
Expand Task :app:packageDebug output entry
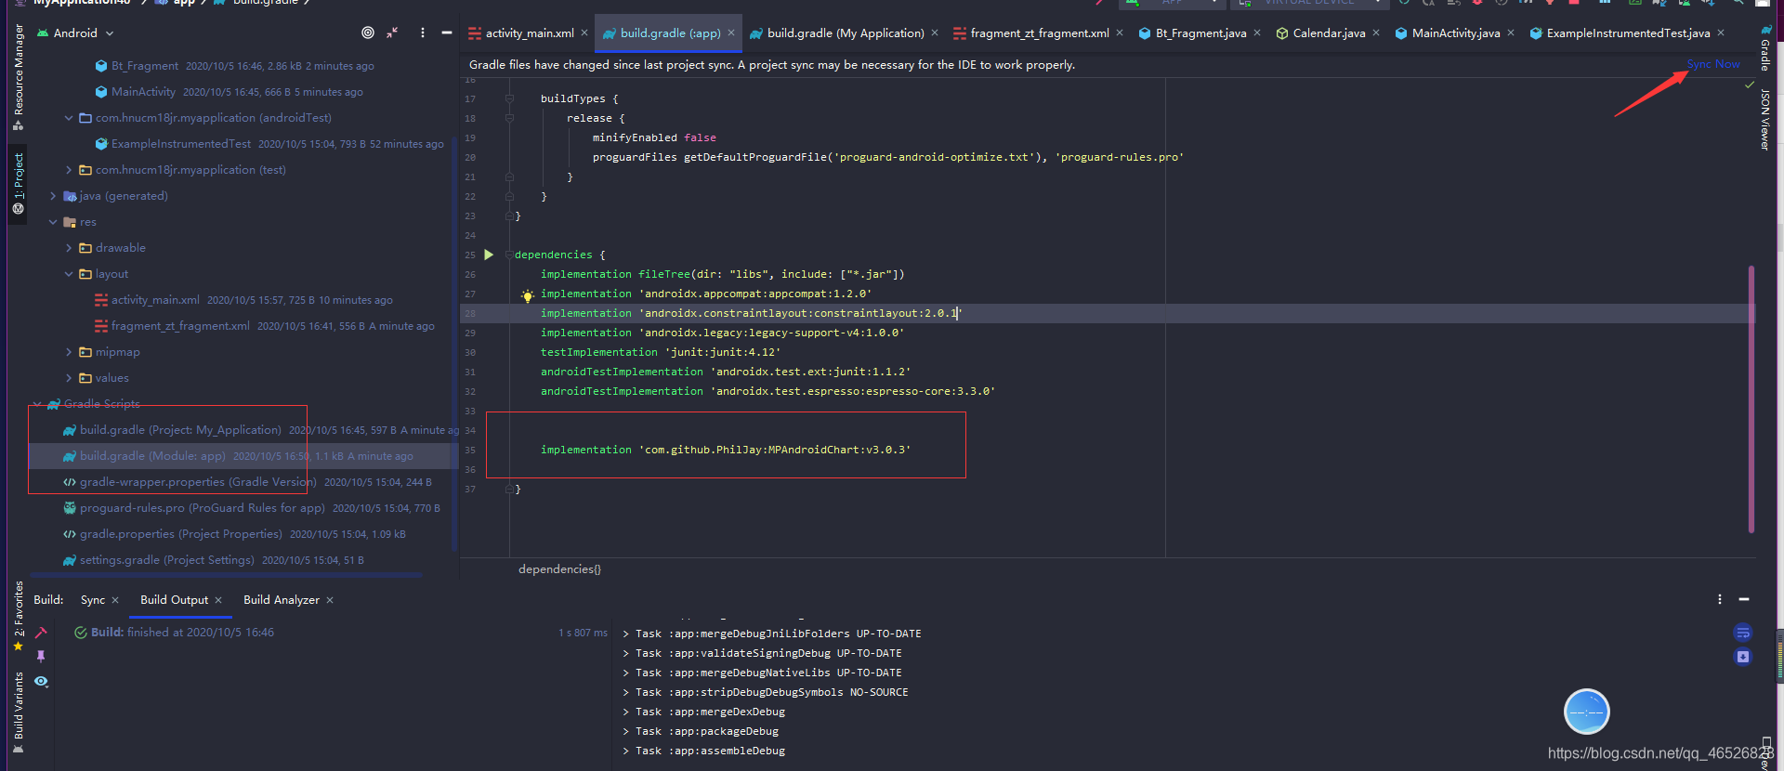626,731
